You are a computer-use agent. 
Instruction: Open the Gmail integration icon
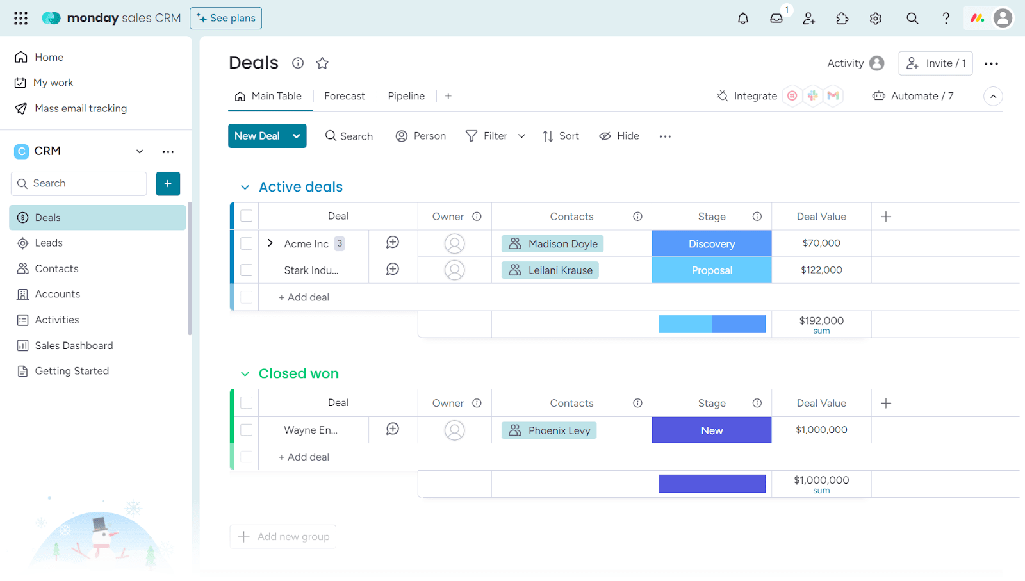[x=833, y=95]
